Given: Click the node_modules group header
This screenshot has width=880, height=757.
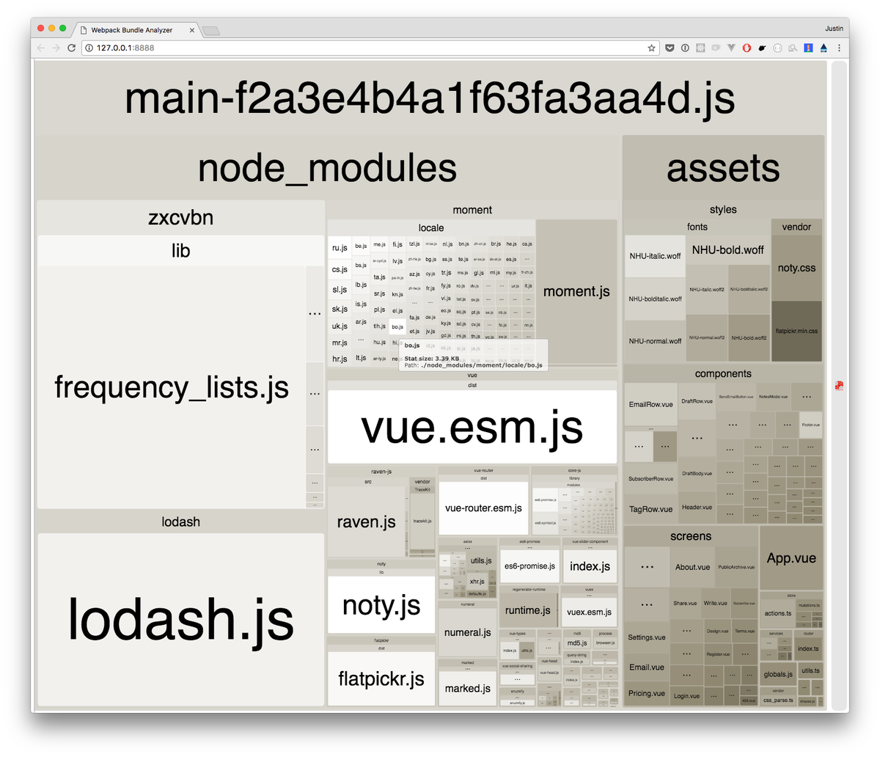Looking at the screenshot, I should pyautogui.click(x=327, y=167).
